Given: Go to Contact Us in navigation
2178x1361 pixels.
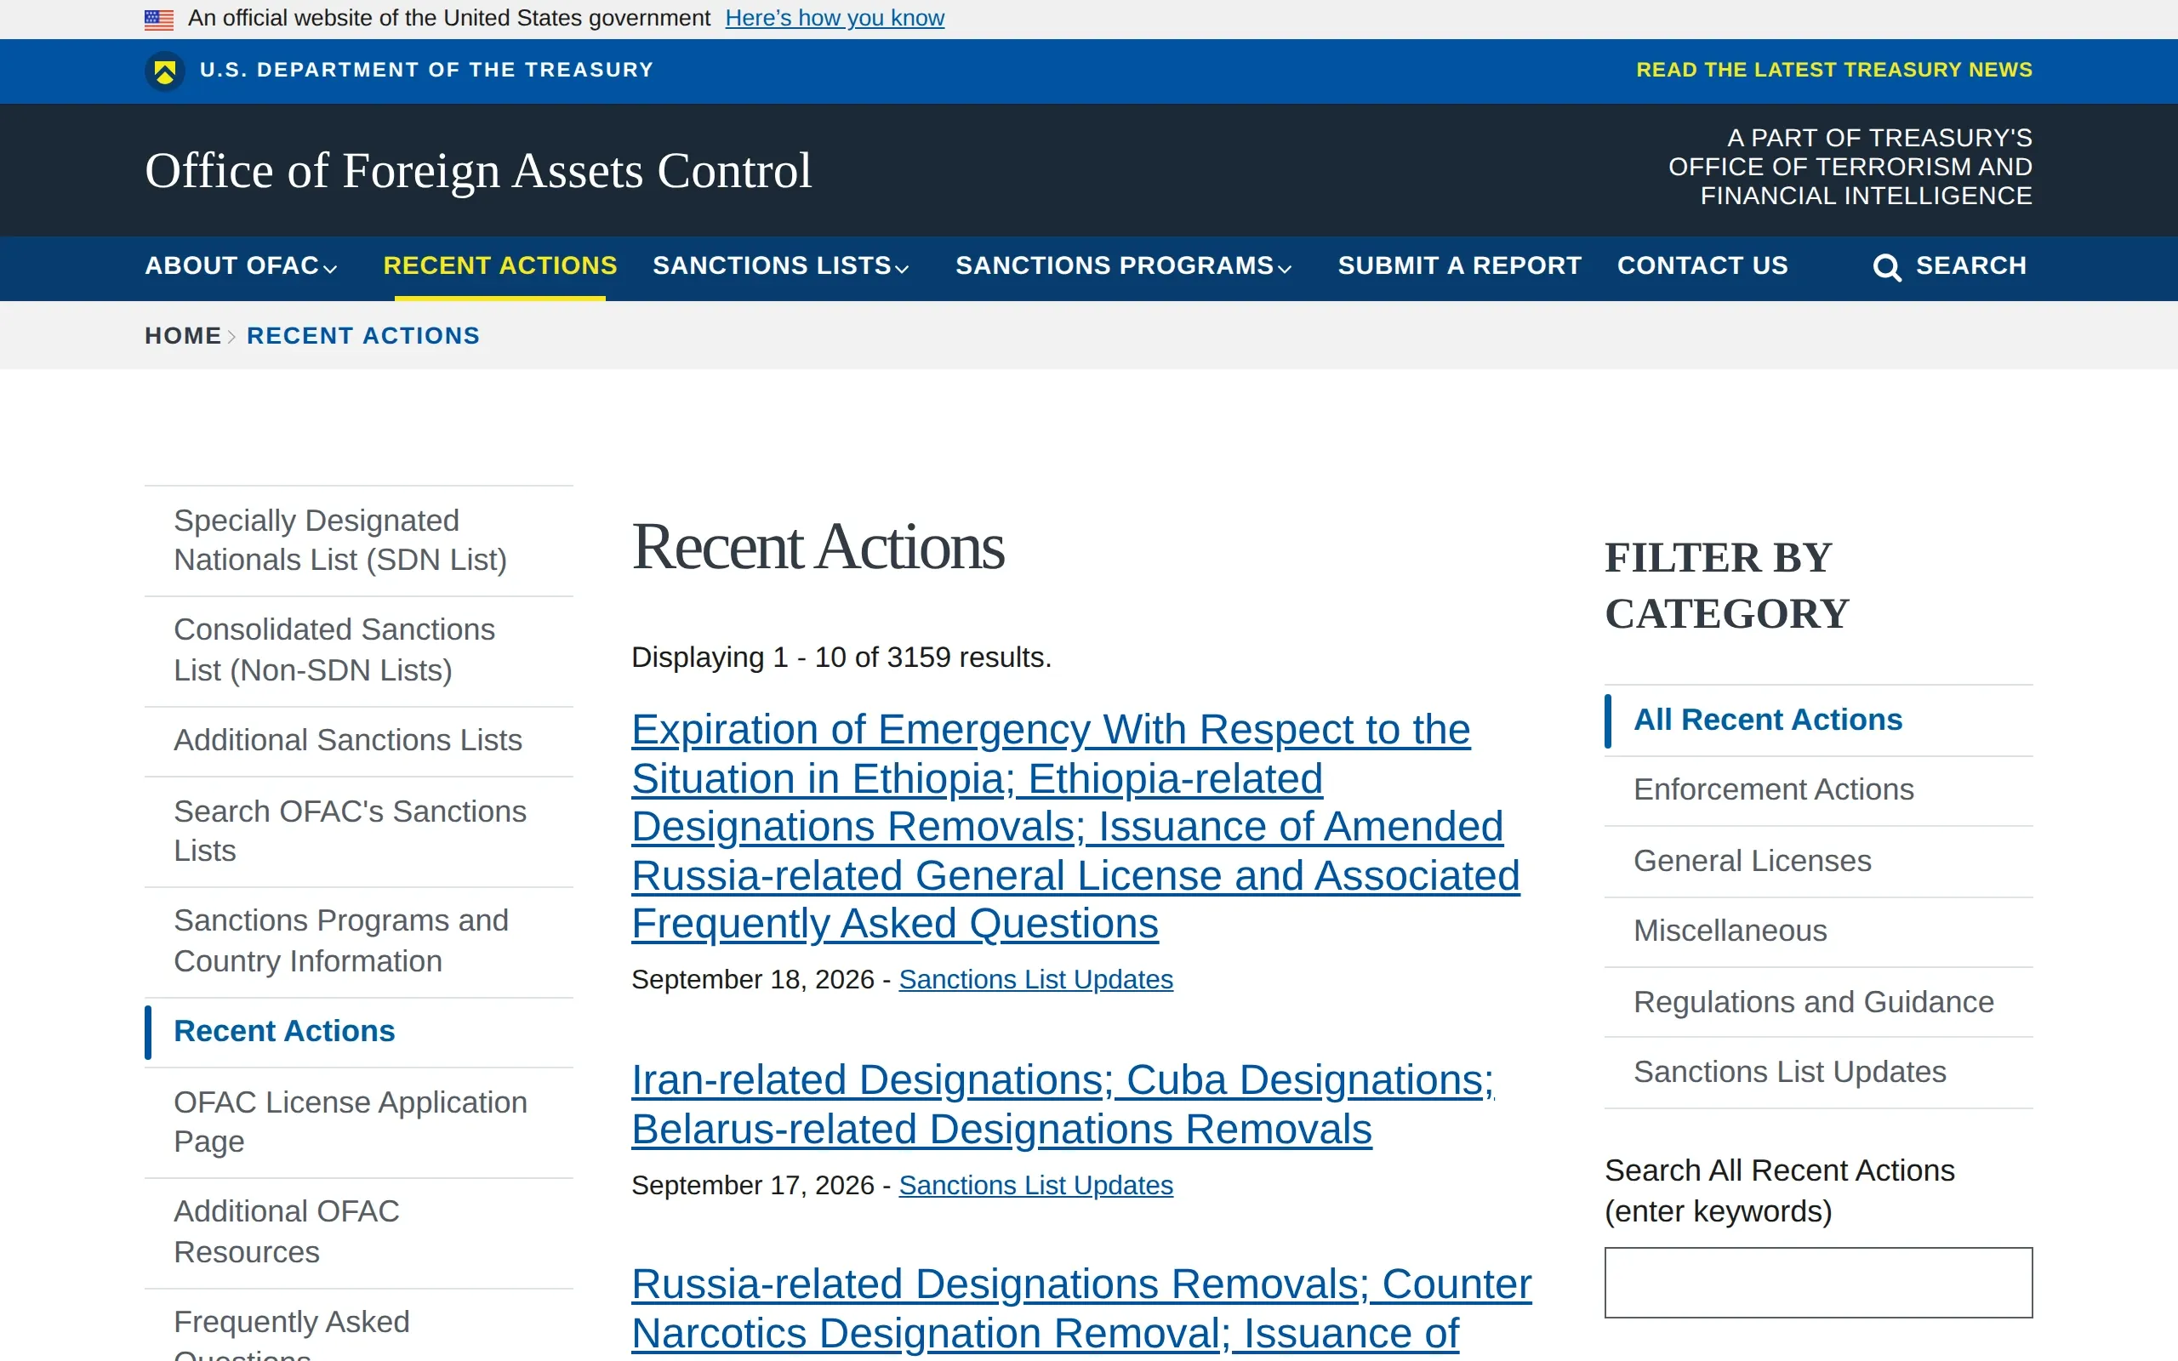Looking at the screenshot, I should [1702, 265].
